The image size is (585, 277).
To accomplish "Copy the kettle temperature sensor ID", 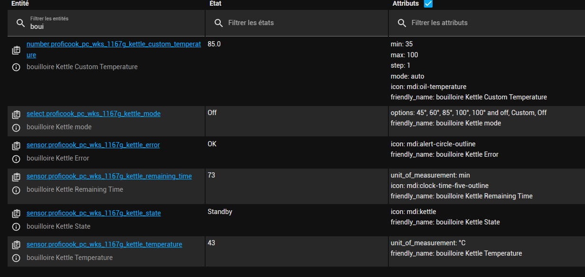I will (16, 245).
